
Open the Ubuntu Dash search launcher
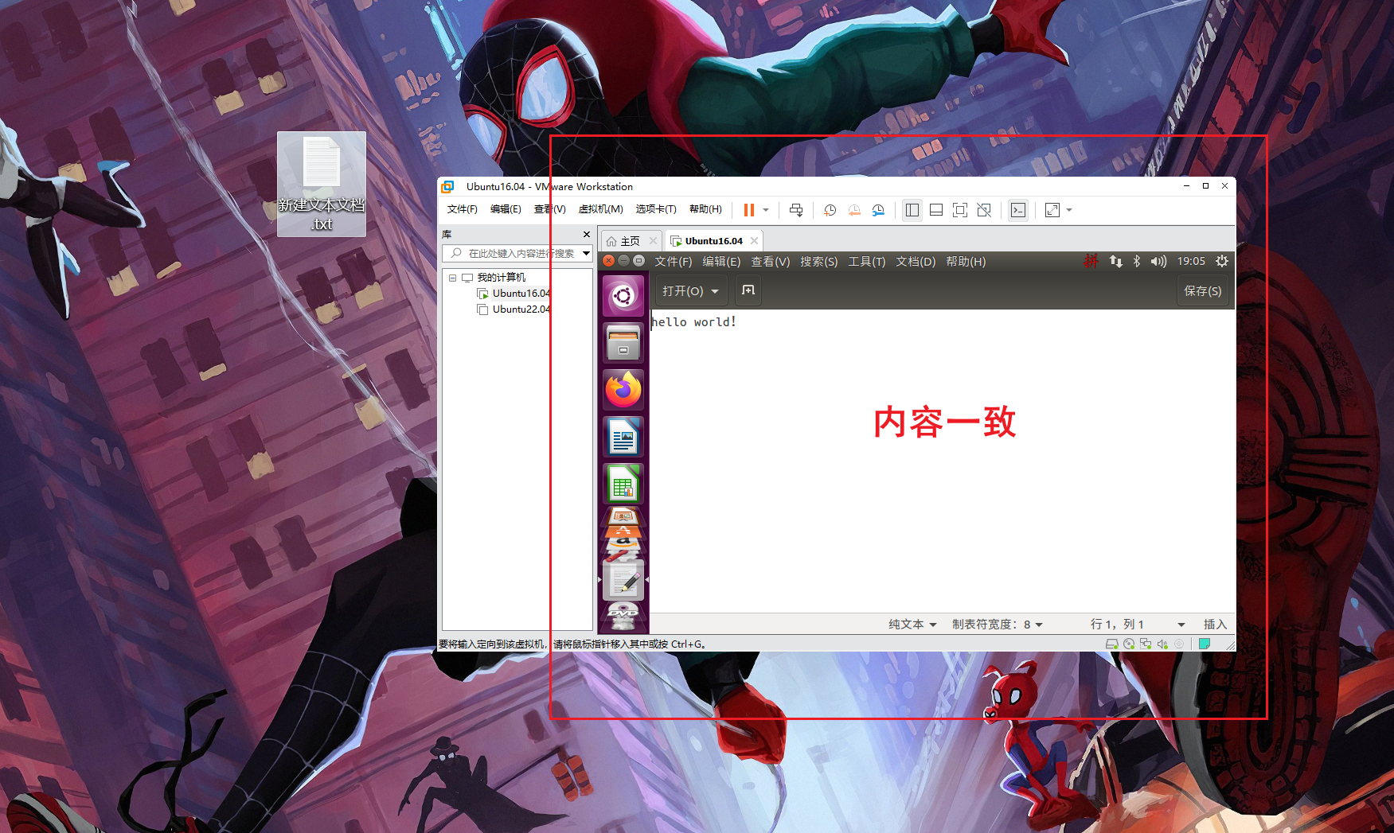[623, 297]
